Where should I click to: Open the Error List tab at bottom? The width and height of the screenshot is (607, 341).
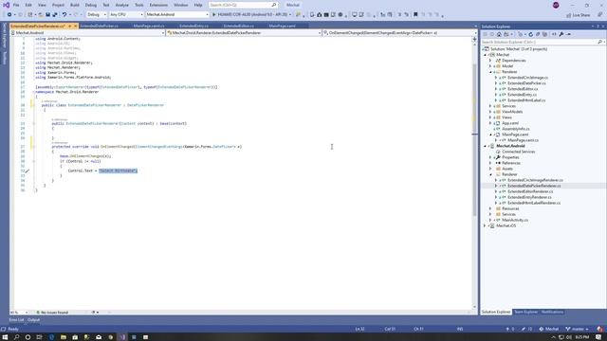click(16, 320)
